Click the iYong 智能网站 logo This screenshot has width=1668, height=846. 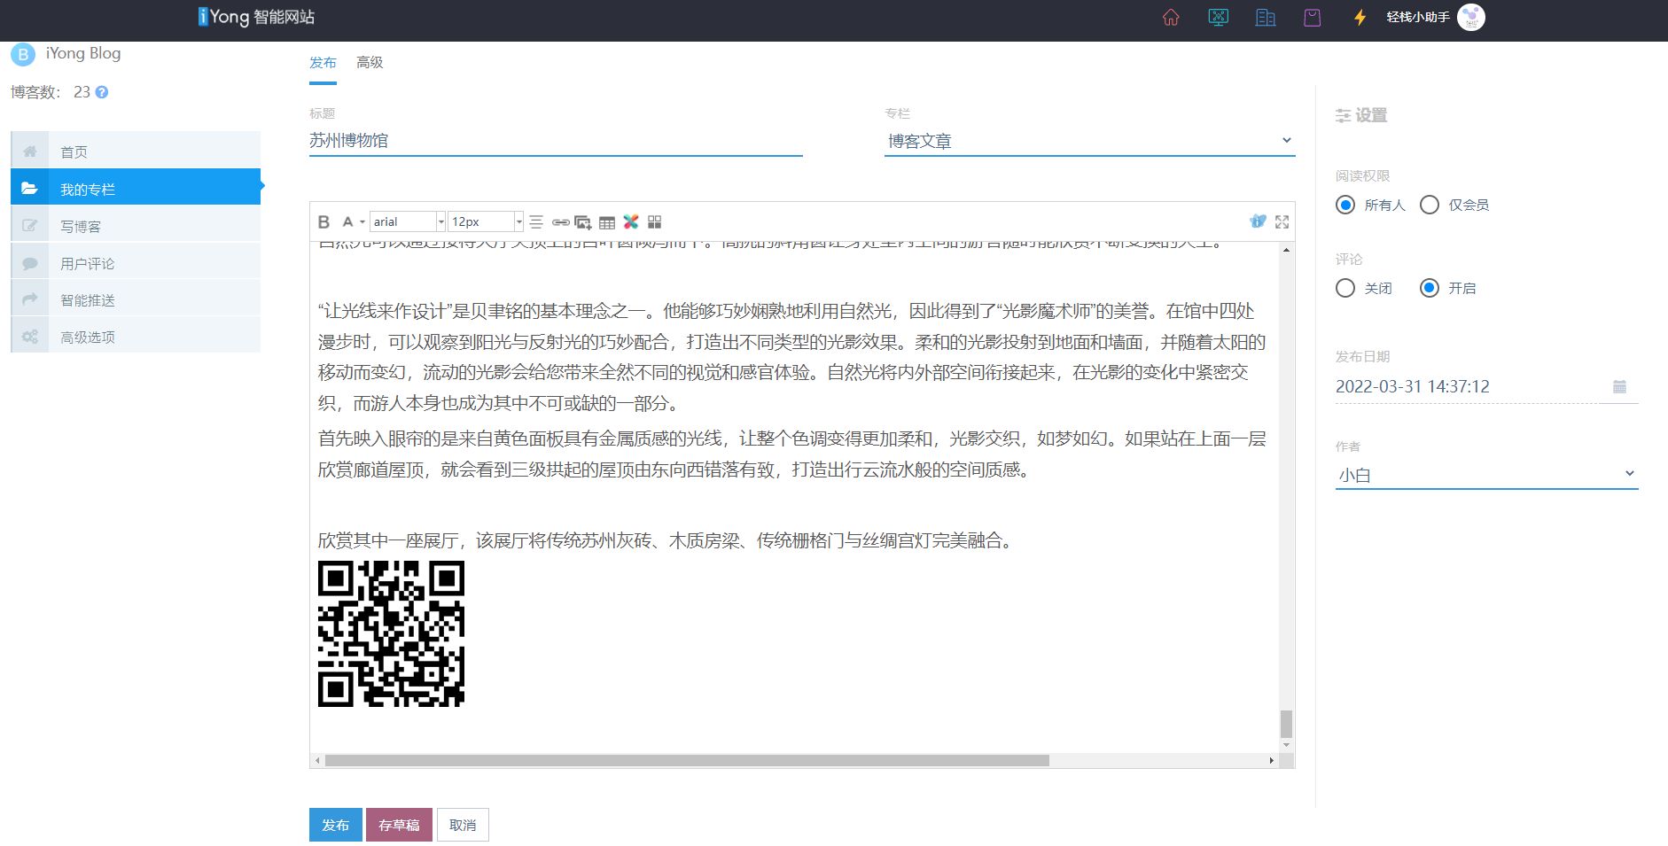(256, 17)
